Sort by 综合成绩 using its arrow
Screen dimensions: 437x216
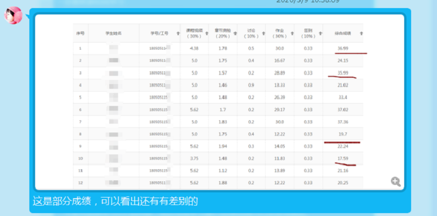click(x=361, y=33)
